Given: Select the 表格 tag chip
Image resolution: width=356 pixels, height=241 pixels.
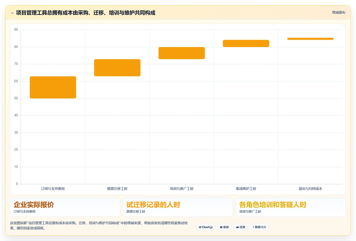Looking at the screenshot, I should click(224, 227).
